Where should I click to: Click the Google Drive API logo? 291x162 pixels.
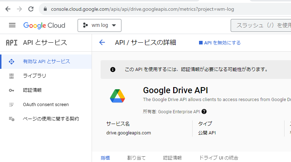117,95
